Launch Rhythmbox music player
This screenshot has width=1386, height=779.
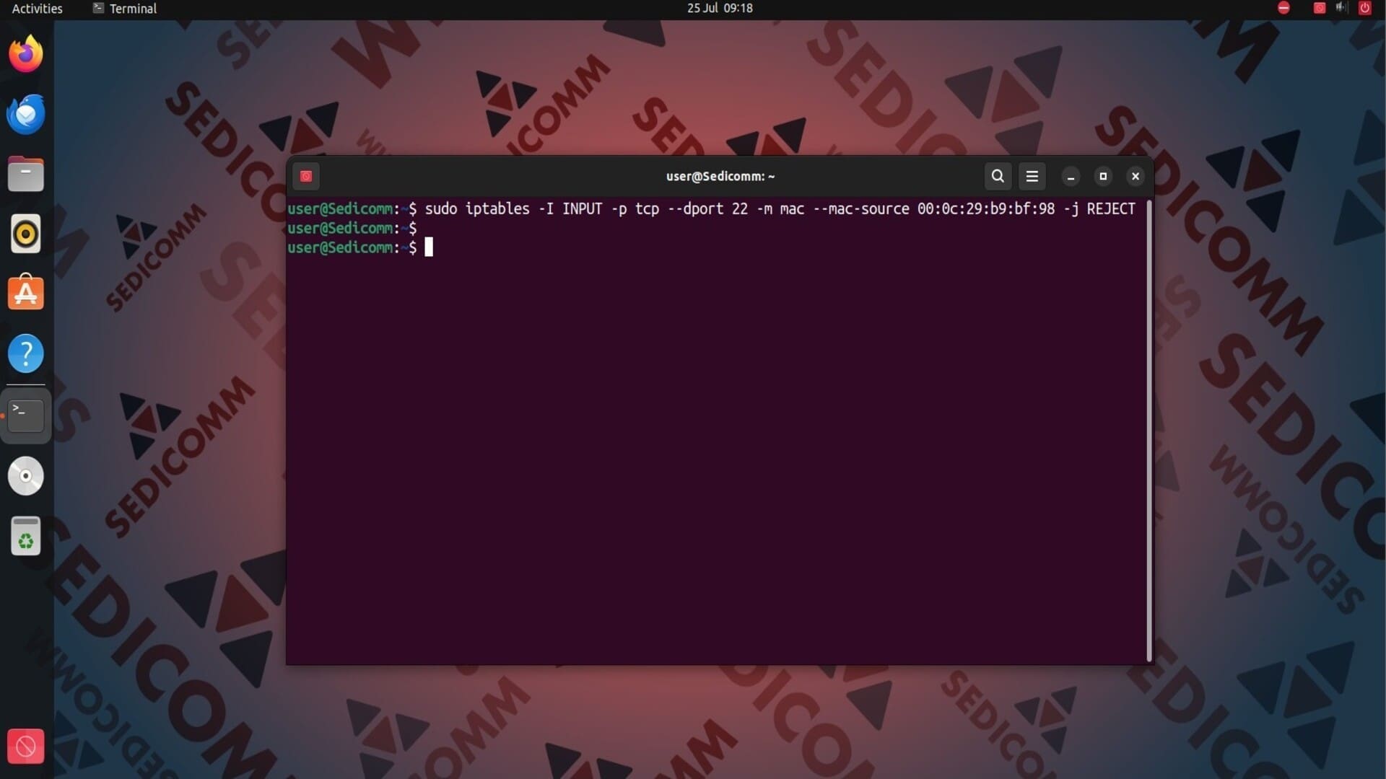(26, 234)
